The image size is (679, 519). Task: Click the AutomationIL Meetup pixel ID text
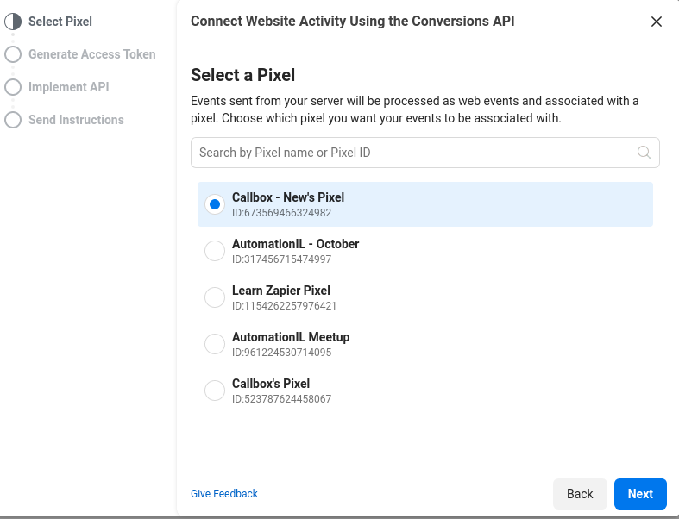[x=281, y=353]
